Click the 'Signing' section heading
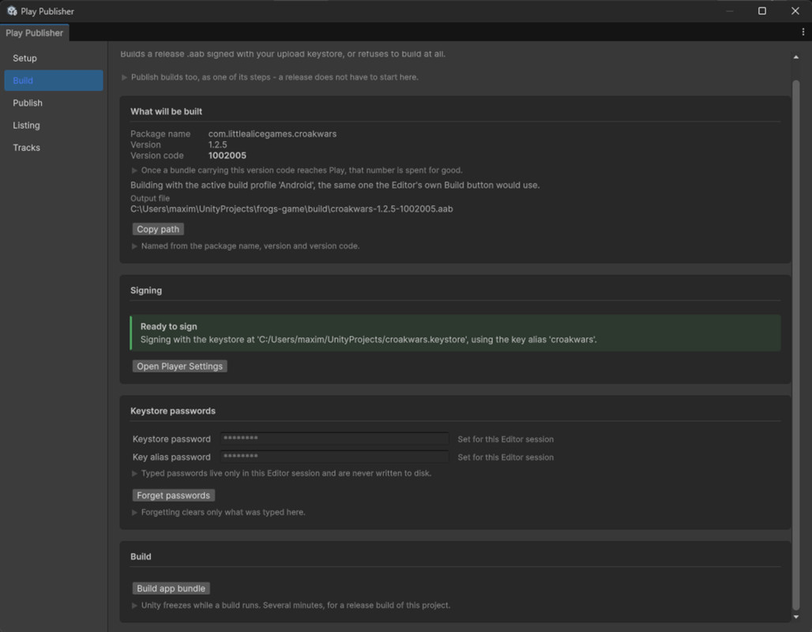This screenshot has height=632, width=812. point(146,291)
